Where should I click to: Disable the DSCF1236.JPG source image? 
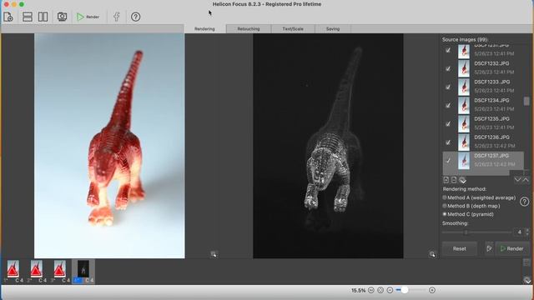pyautogui.click(x=448, y=142)
